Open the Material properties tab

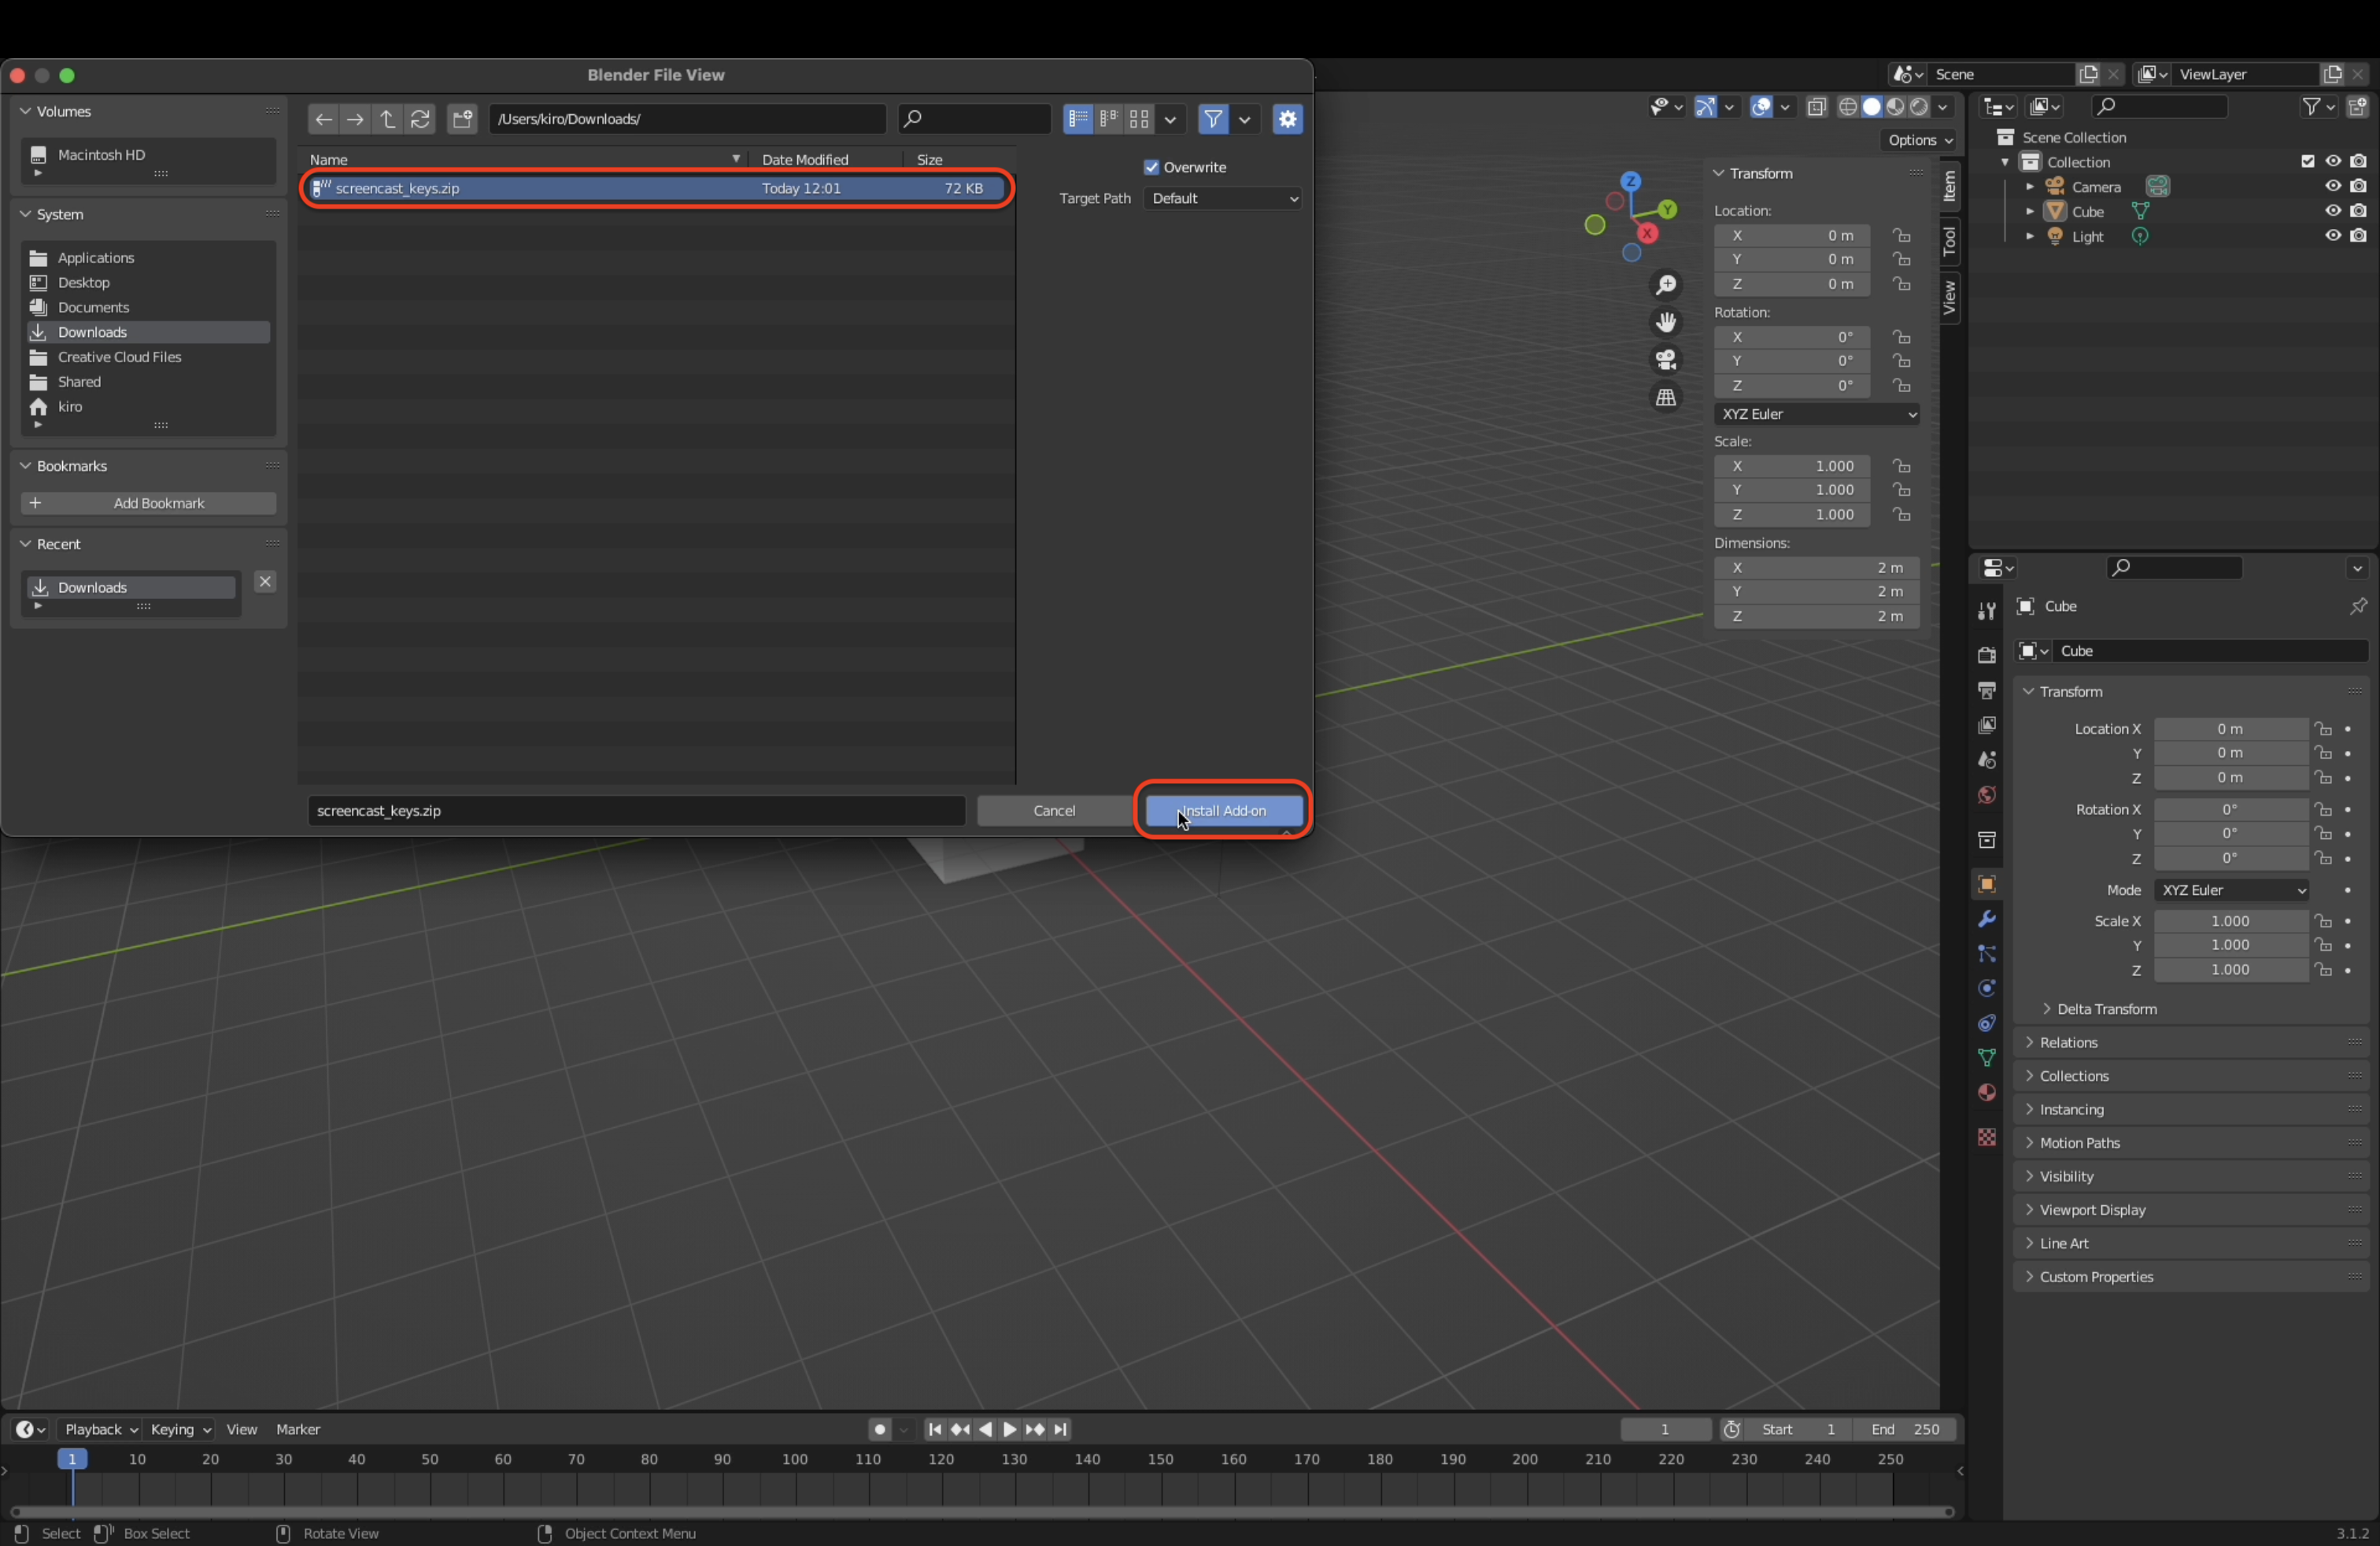(x=1987, y=1092)
